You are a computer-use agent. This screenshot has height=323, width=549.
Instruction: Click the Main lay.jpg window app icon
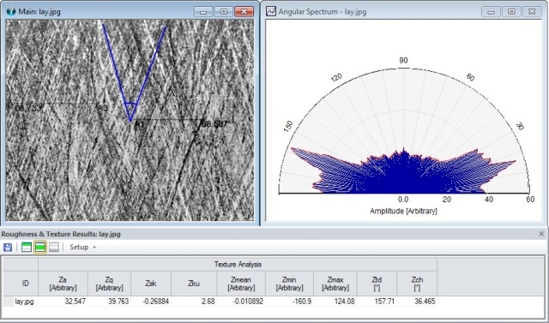click(11, 11)
